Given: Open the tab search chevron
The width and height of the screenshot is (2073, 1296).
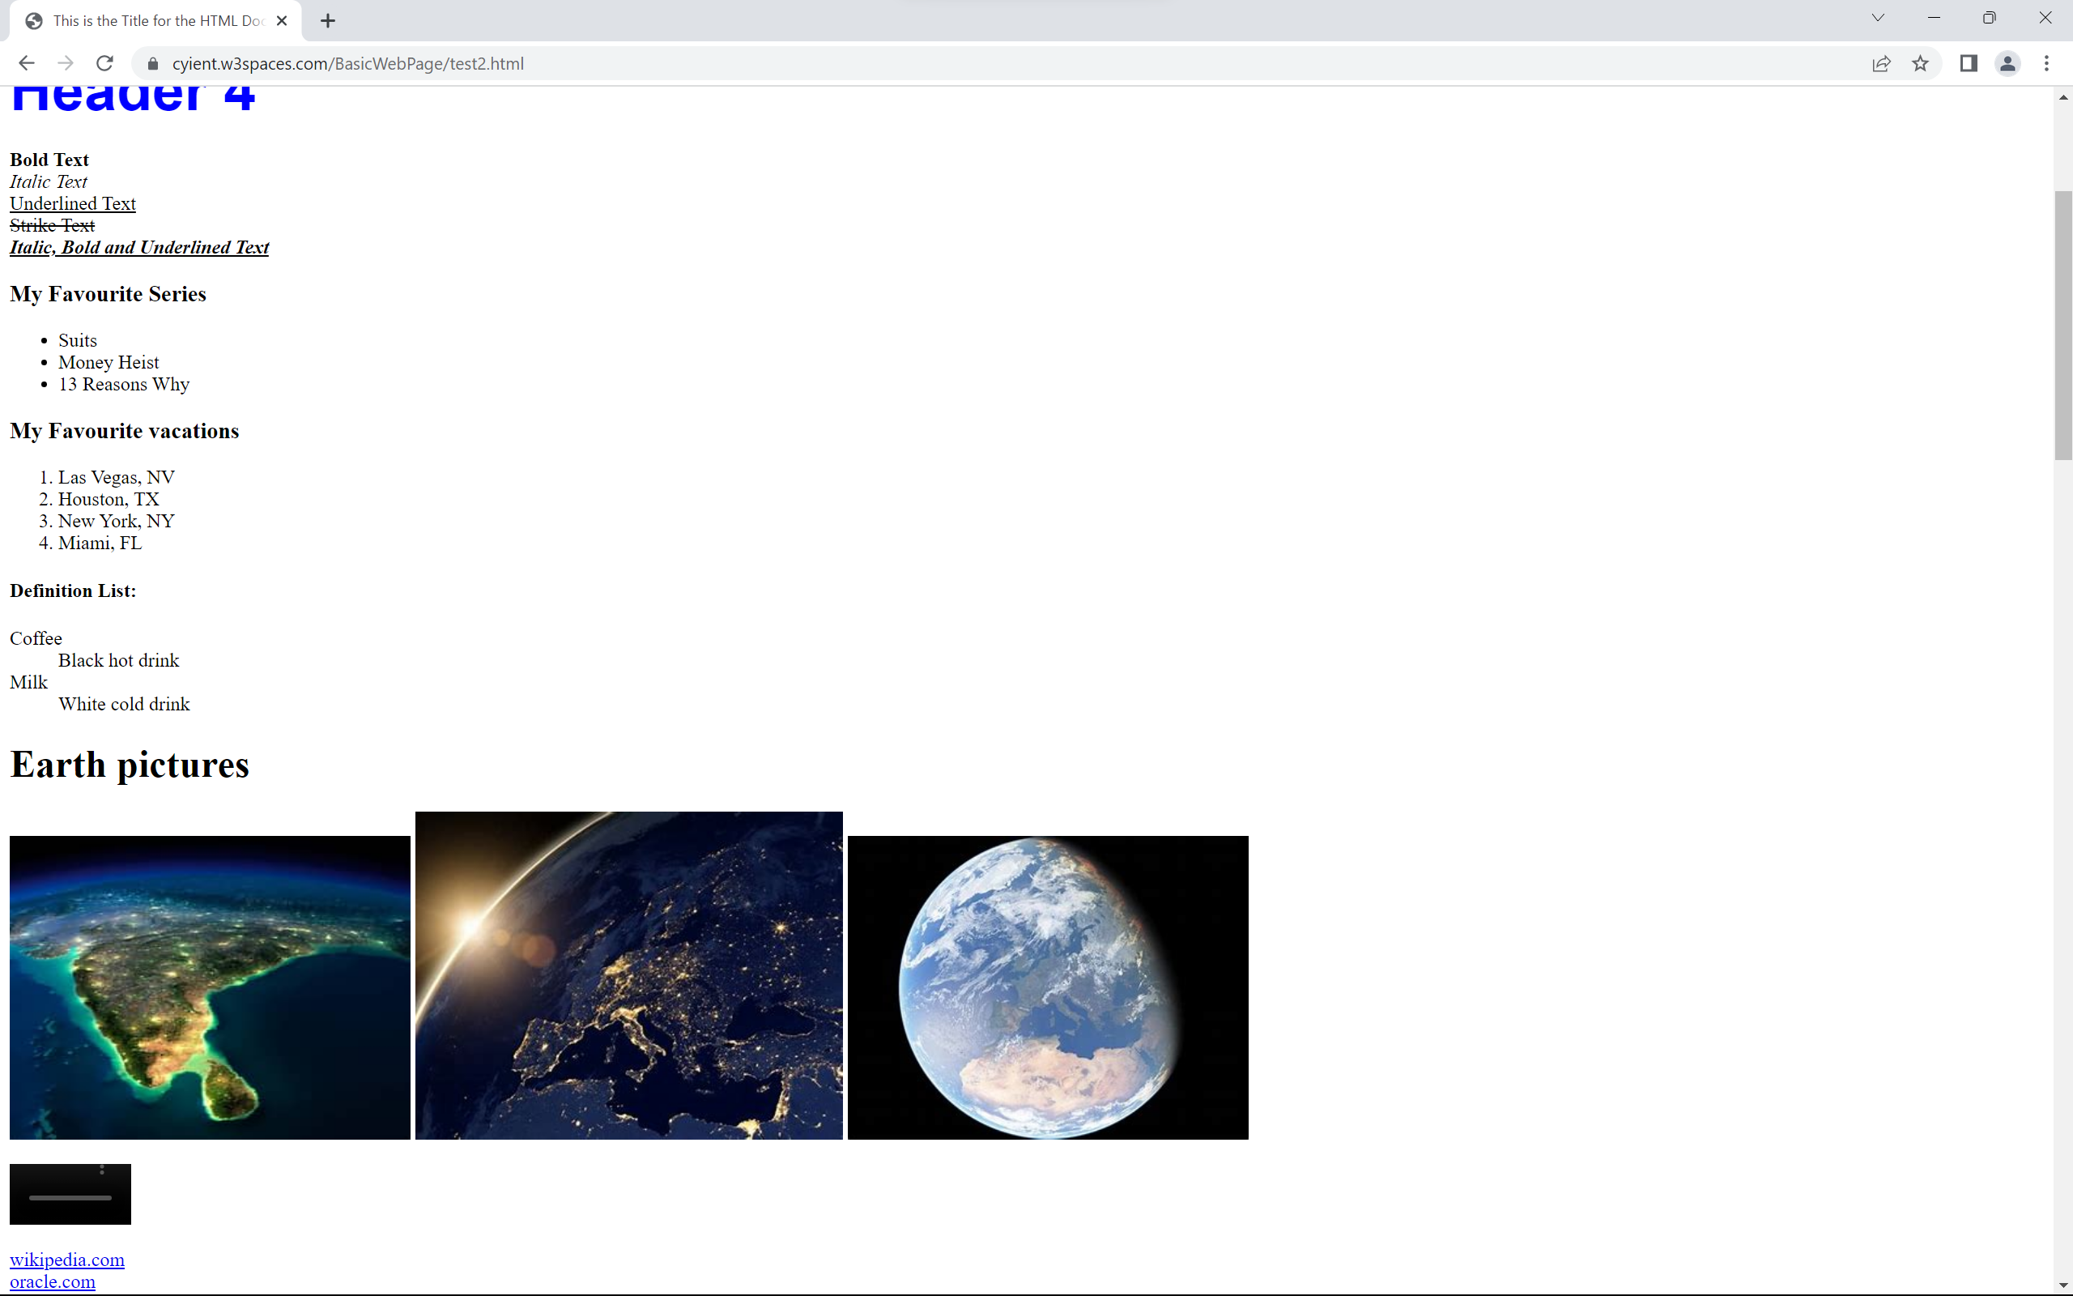Looking at the screenshot, I should pos(1877,17).
